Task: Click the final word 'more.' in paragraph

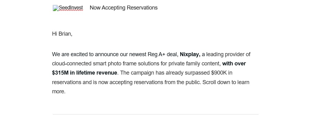Action: pos(59,91)
